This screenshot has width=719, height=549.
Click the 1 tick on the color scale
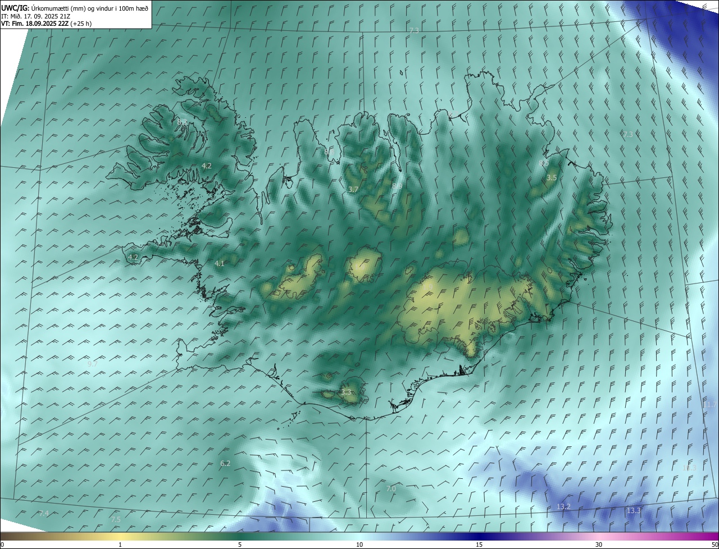pyautogui.click(x=121, y=545)
